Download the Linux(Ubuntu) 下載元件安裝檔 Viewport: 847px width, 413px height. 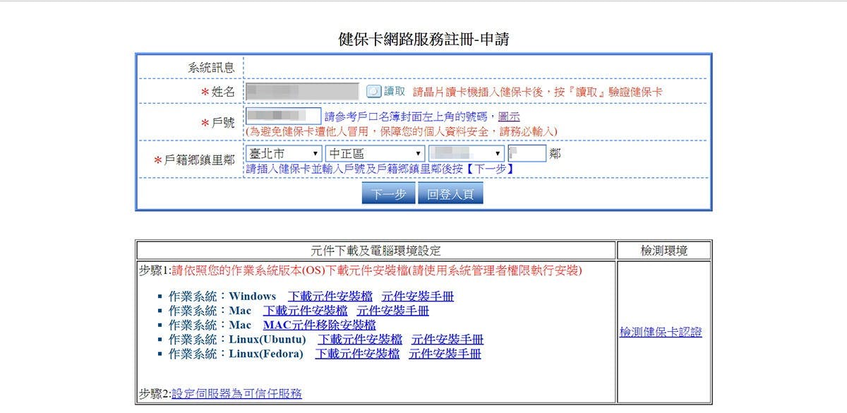pos(359,340)
